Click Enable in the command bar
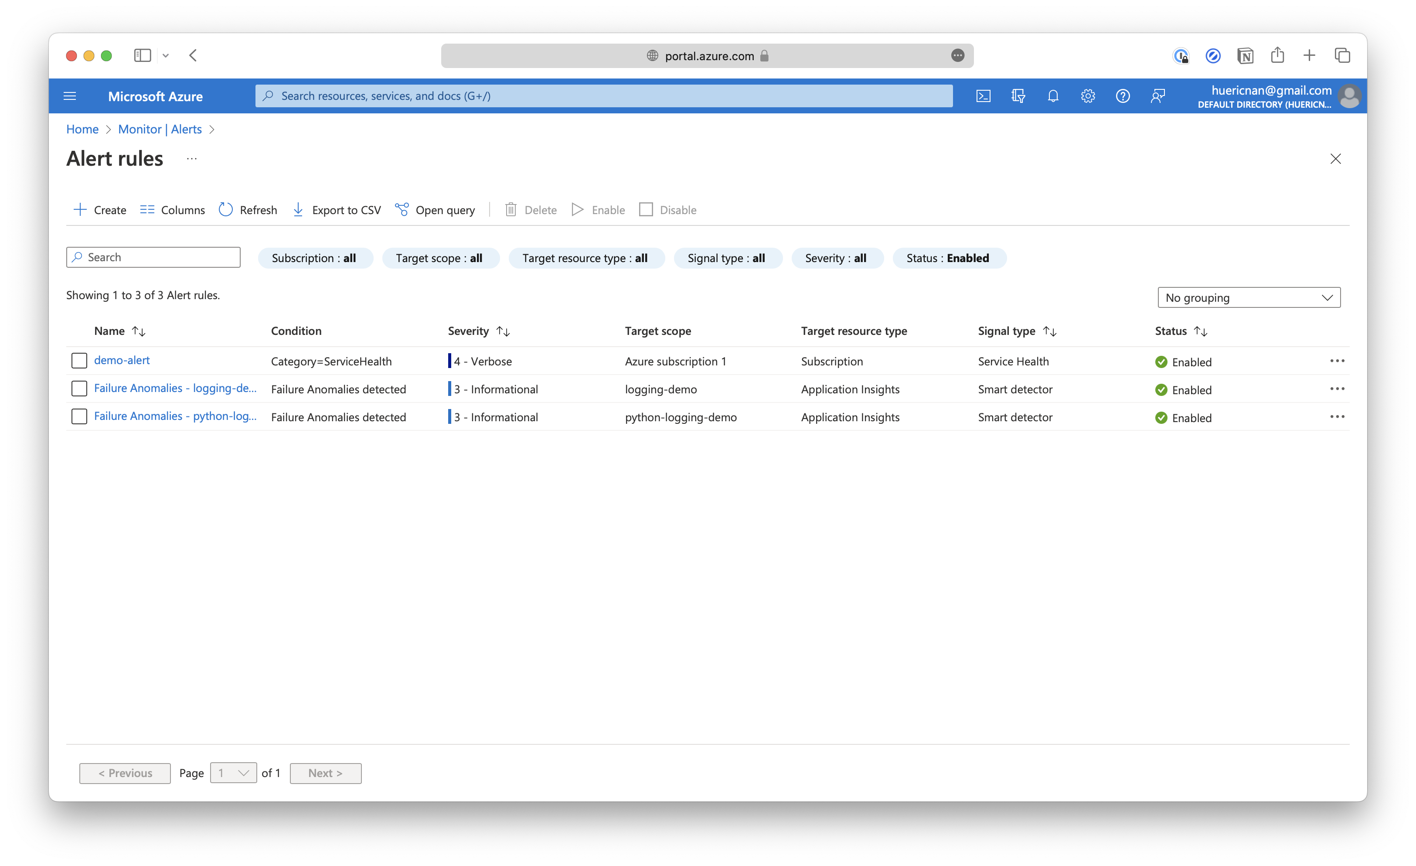Image resolution: width=1416 pixels, height=866 pixels. 598,210
